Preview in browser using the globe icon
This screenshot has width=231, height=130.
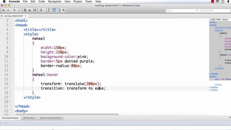[41, 10]
